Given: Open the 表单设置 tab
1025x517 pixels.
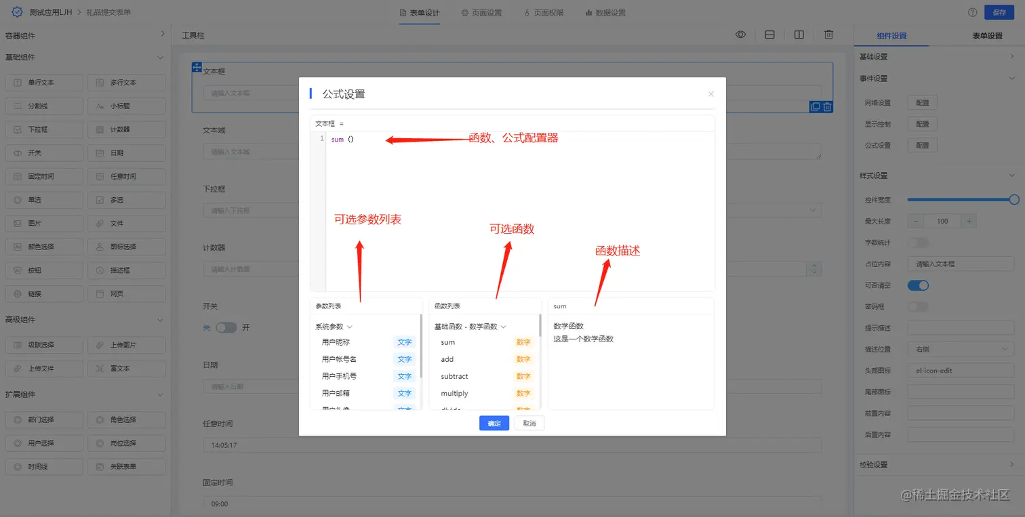Looking at the screenshot, I should (987, 36).
